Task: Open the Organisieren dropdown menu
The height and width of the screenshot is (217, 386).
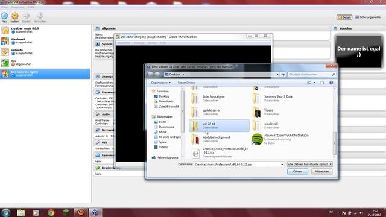Action: pyautogui.click(x=161, y=83)
